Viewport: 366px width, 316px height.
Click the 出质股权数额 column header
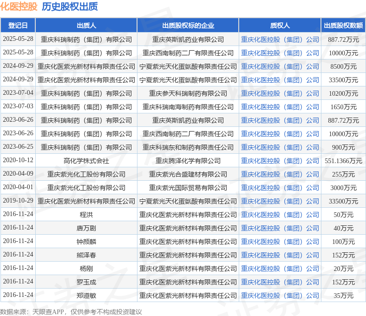click(343, 26)
